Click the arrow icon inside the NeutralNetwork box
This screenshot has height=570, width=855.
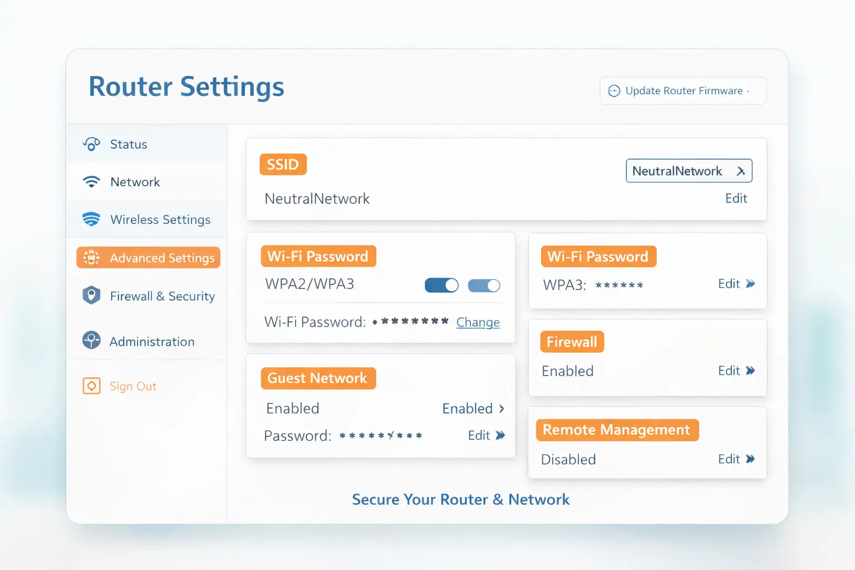click(741, 171)
